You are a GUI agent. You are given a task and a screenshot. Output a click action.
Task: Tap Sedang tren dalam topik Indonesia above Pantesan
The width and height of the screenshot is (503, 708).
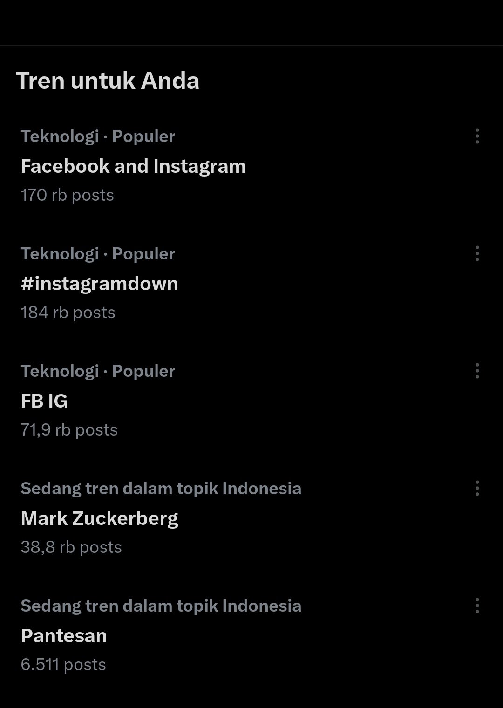(x=161, y=606)
